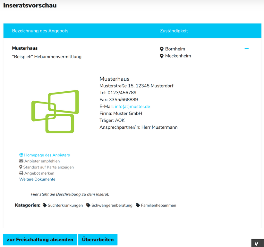Click the printer icon beside Angebot merken
Screen dimensions: 264x247
click(21, 173)
